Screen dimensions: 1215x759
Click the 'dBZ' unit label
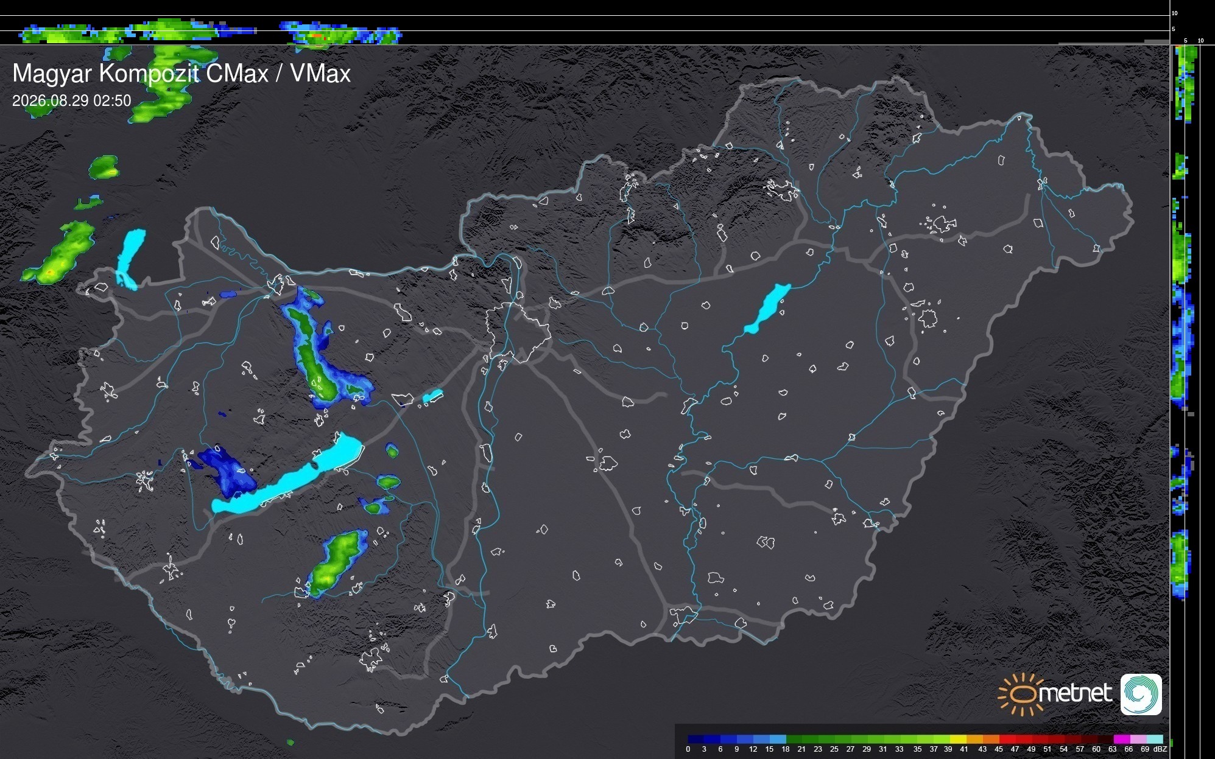(x=1160, y=749)
